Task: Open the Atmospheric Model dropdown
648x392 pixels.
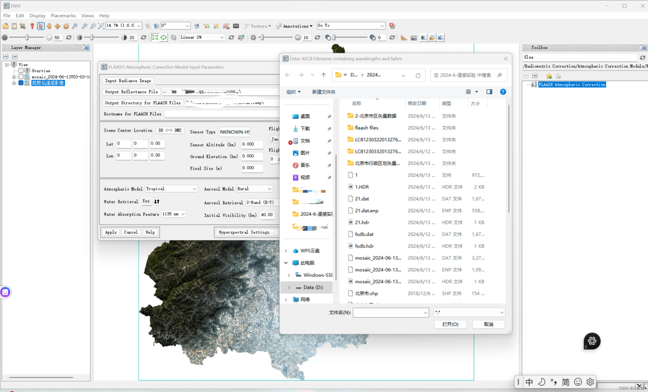Action: pyautogui.click(x=194, y=189)
